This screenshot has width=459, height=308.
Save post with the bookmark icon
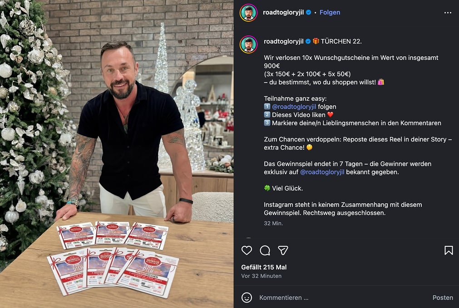point(449,250)
